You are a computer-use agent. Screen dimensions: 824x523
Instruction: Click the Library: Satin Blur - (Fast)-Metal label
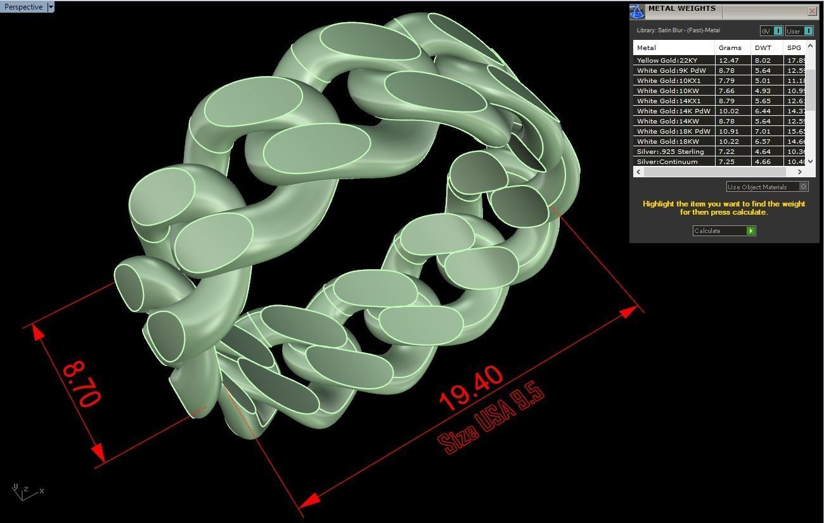click(678, 30)
